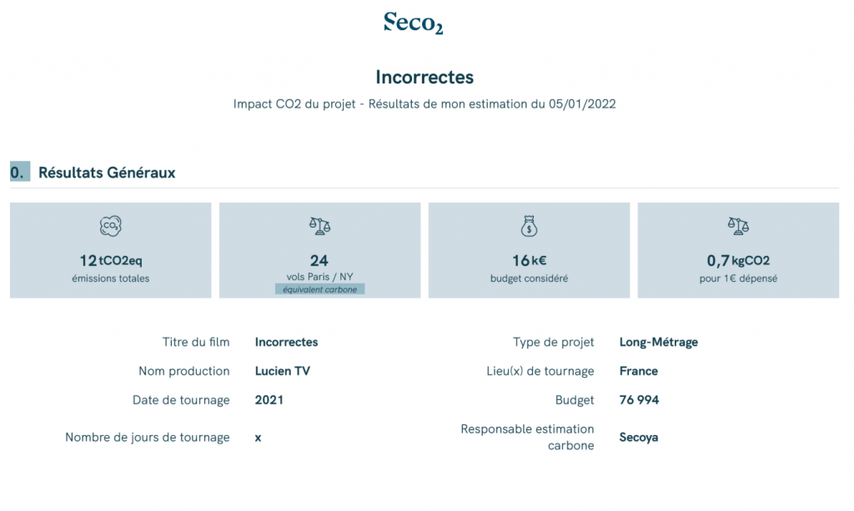Select the 16 k€ budget considéré value
854x511 pixels.
pyautogui.click(x=529, y=261)
